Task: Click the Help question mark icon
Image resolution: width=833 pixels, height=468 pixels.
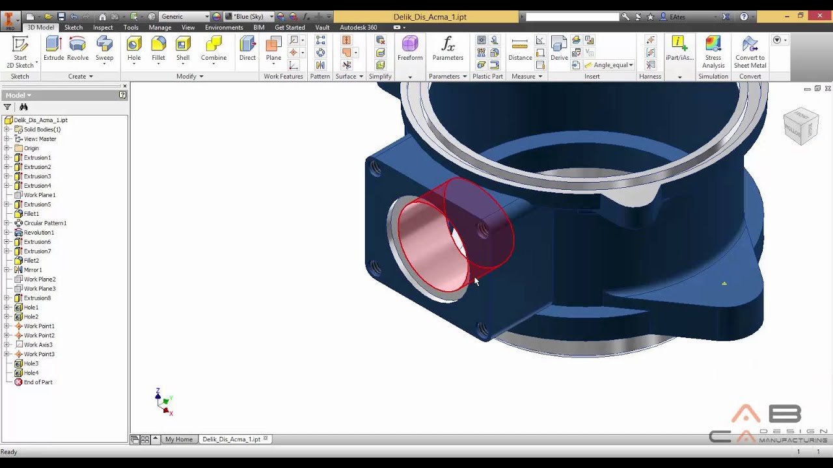Action: click(x=744, y=17)
